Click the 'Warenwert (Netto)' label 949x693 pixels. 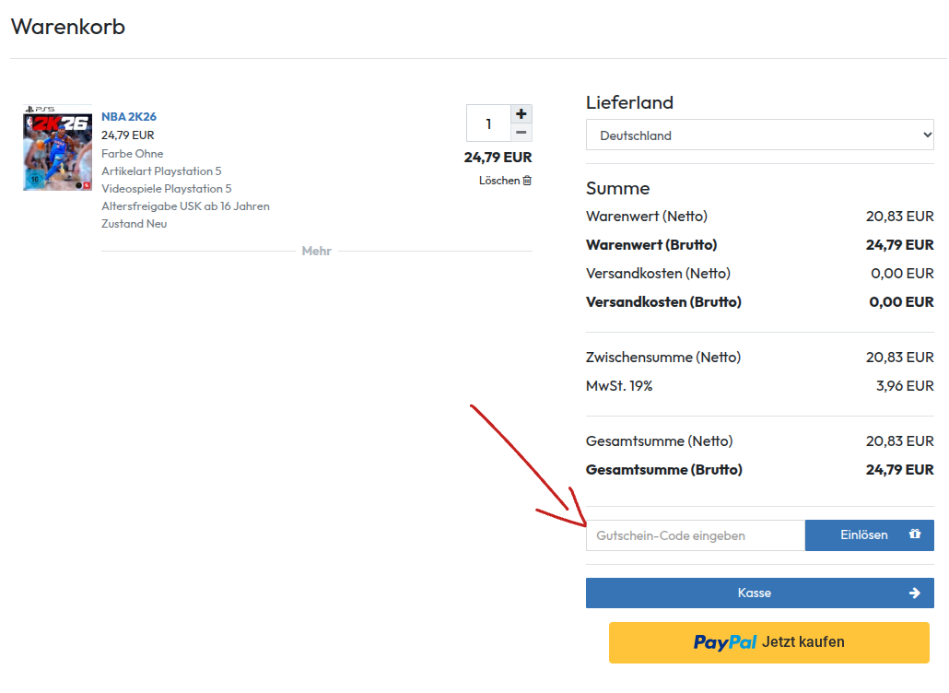click(x=647, y=217)
